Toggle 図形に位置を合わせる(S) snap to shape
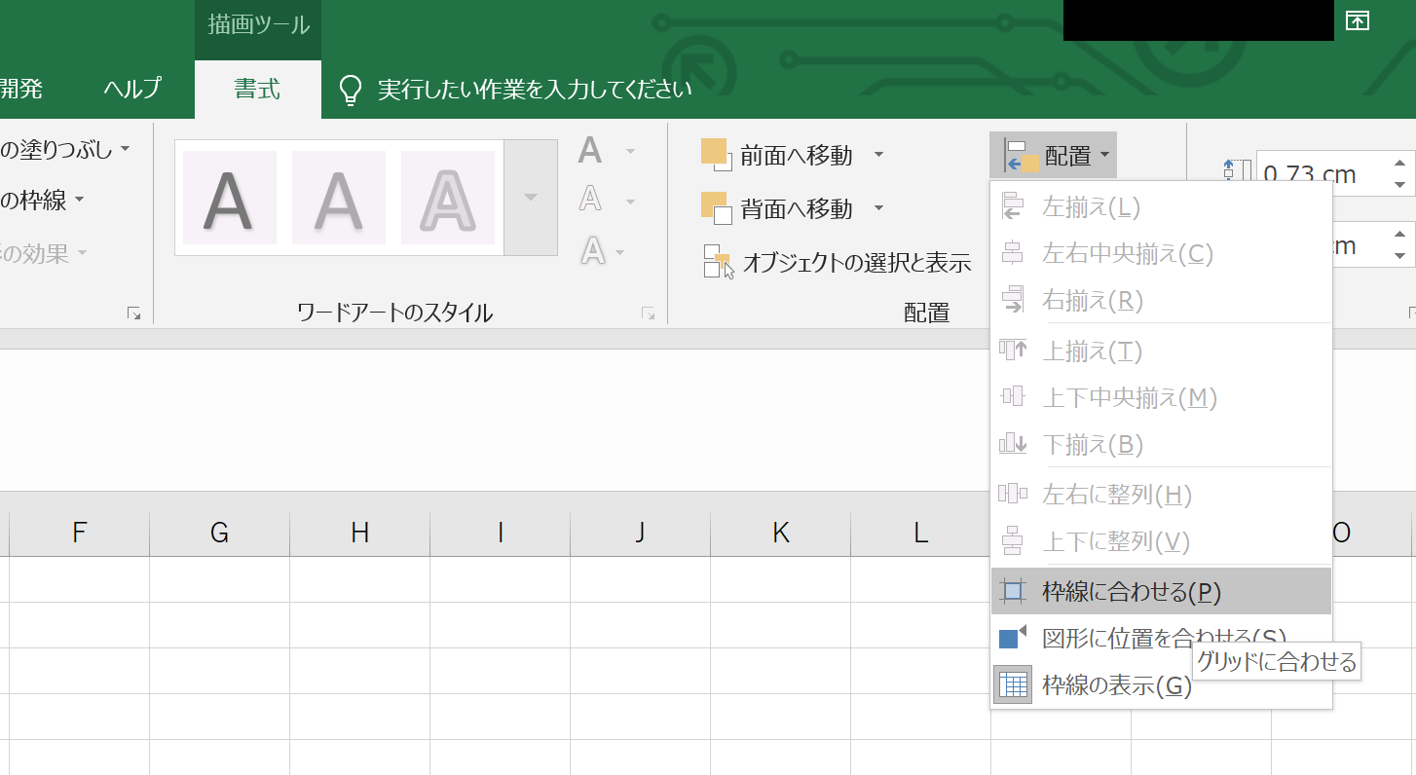Image resolution: width=1416 pixels, height=775 pixels. click(1161, 638)
